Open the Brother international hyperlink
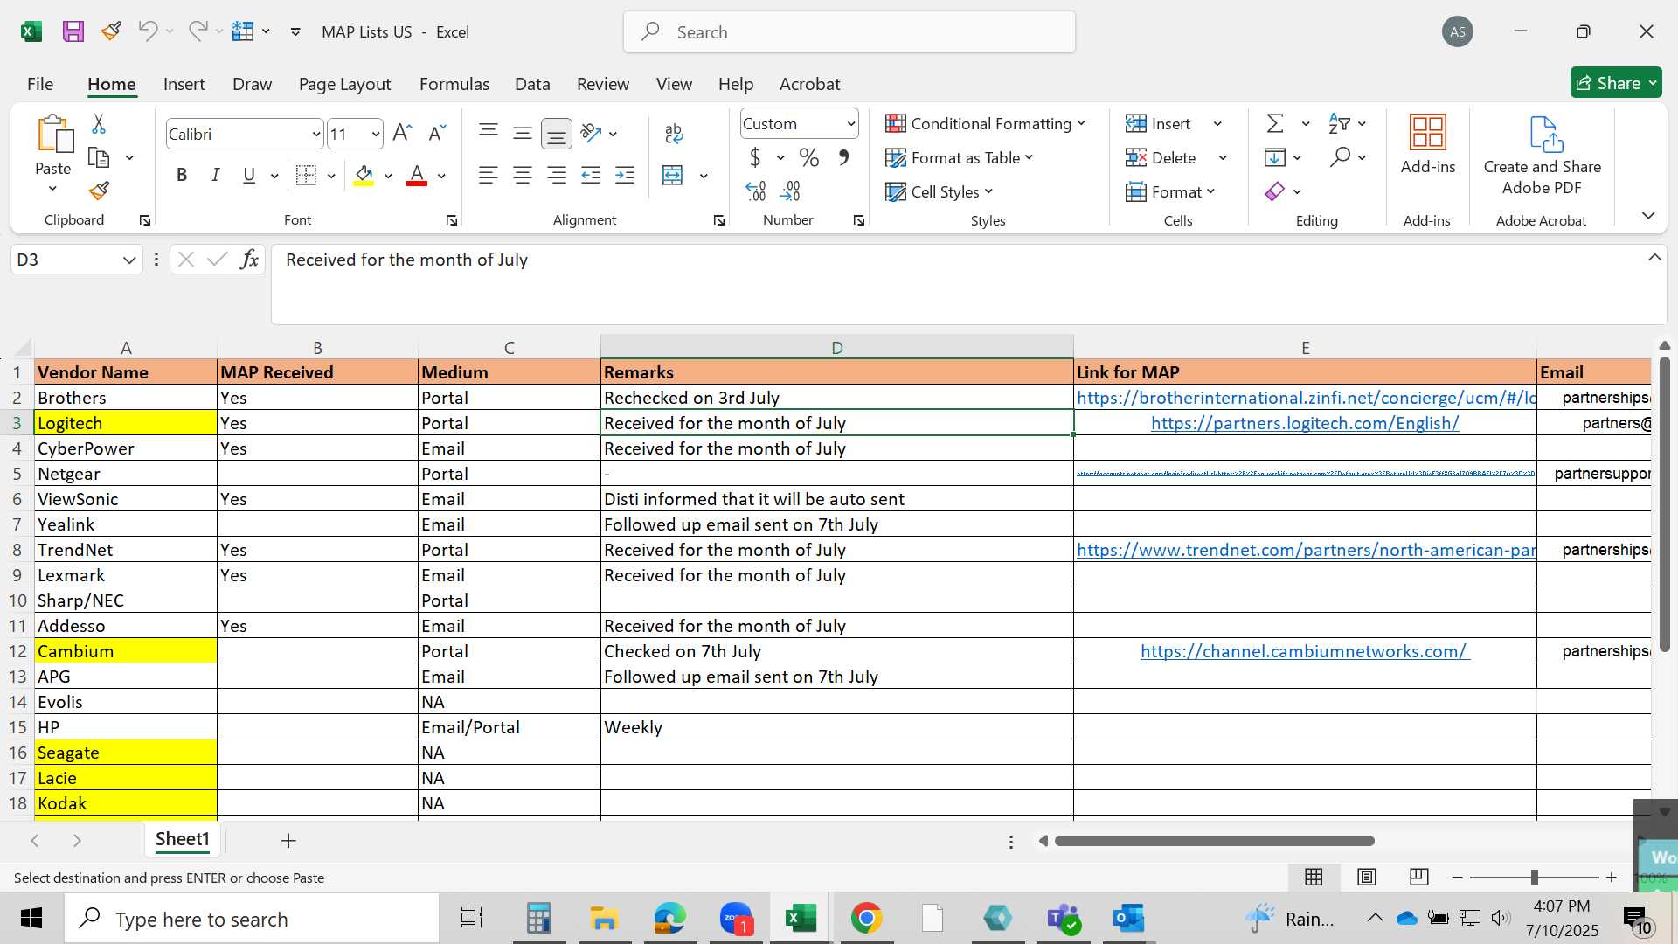This screenshot has height=944, width=1678. tap(1306, 398)
